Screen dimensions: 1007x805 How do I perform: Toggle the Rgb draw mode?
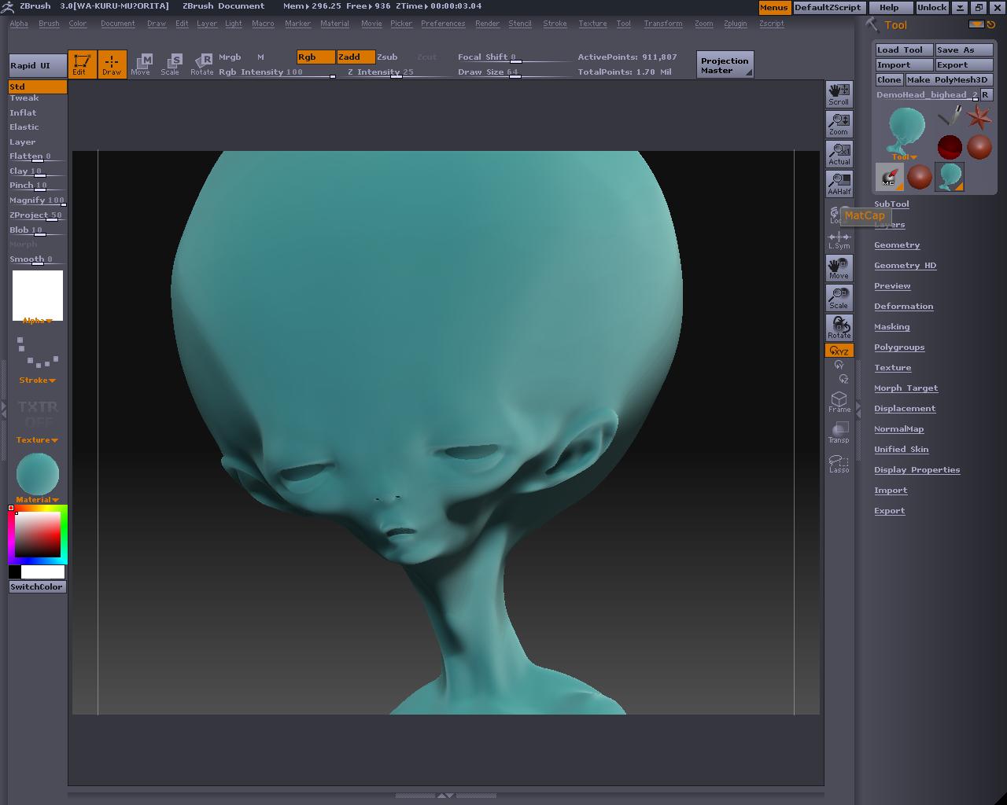point(315,57)
